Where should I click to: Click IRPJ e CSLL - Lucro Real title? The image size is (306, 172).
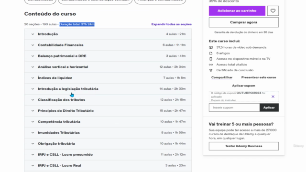point(59,165)
